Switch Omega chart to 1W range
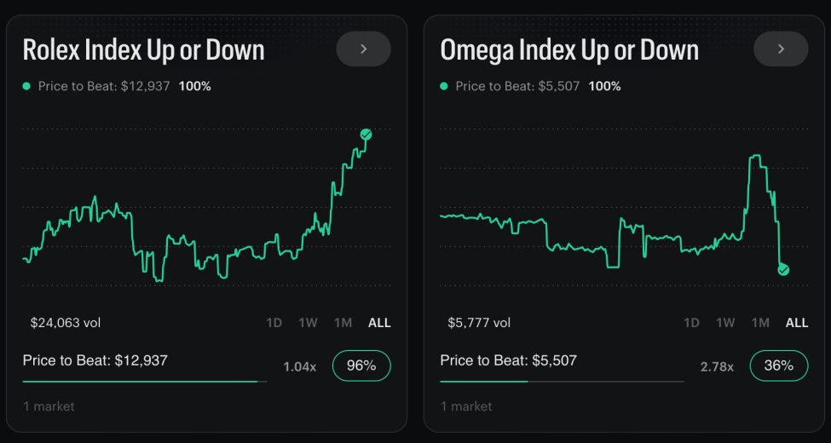The height and width of the screenshot is (443, 831). click(725, 323)
